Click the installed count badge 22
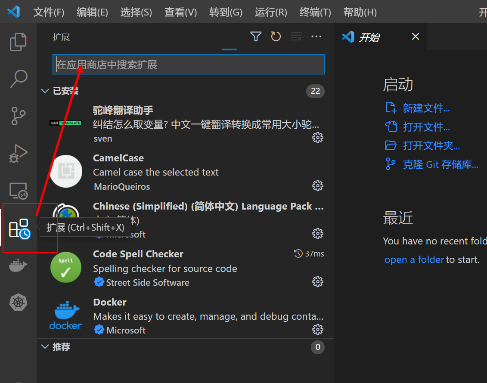The image size is (487, 383). pyautogui.click(x=315, y=91)
